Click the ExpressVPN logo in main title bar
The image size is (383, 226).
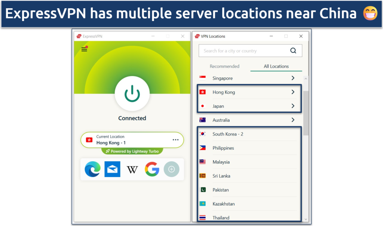(x=79, y=36)
